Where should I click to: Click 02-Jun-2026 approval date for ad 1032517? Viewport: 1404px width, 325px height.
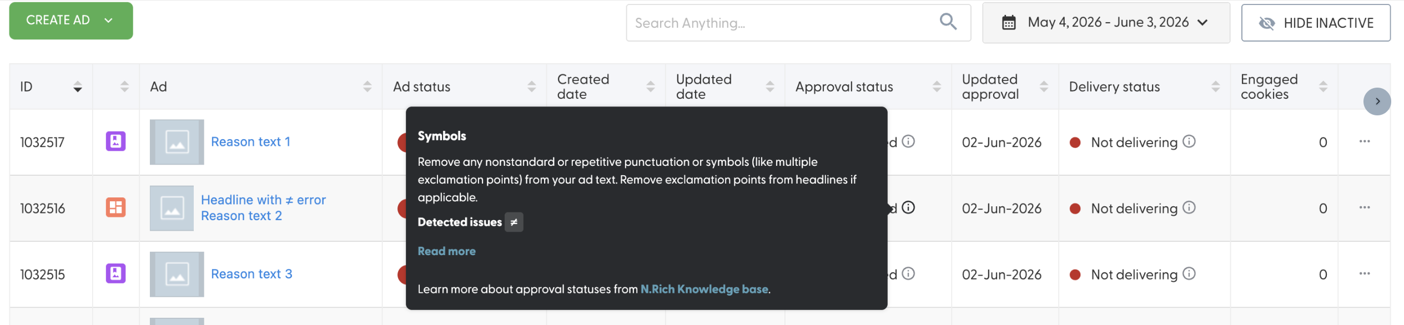(x=1002, y=143)
